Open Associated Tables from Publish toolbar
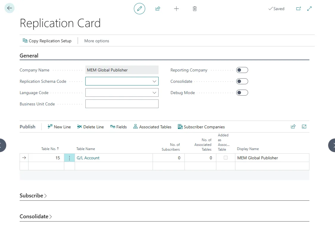 point(152,127)
